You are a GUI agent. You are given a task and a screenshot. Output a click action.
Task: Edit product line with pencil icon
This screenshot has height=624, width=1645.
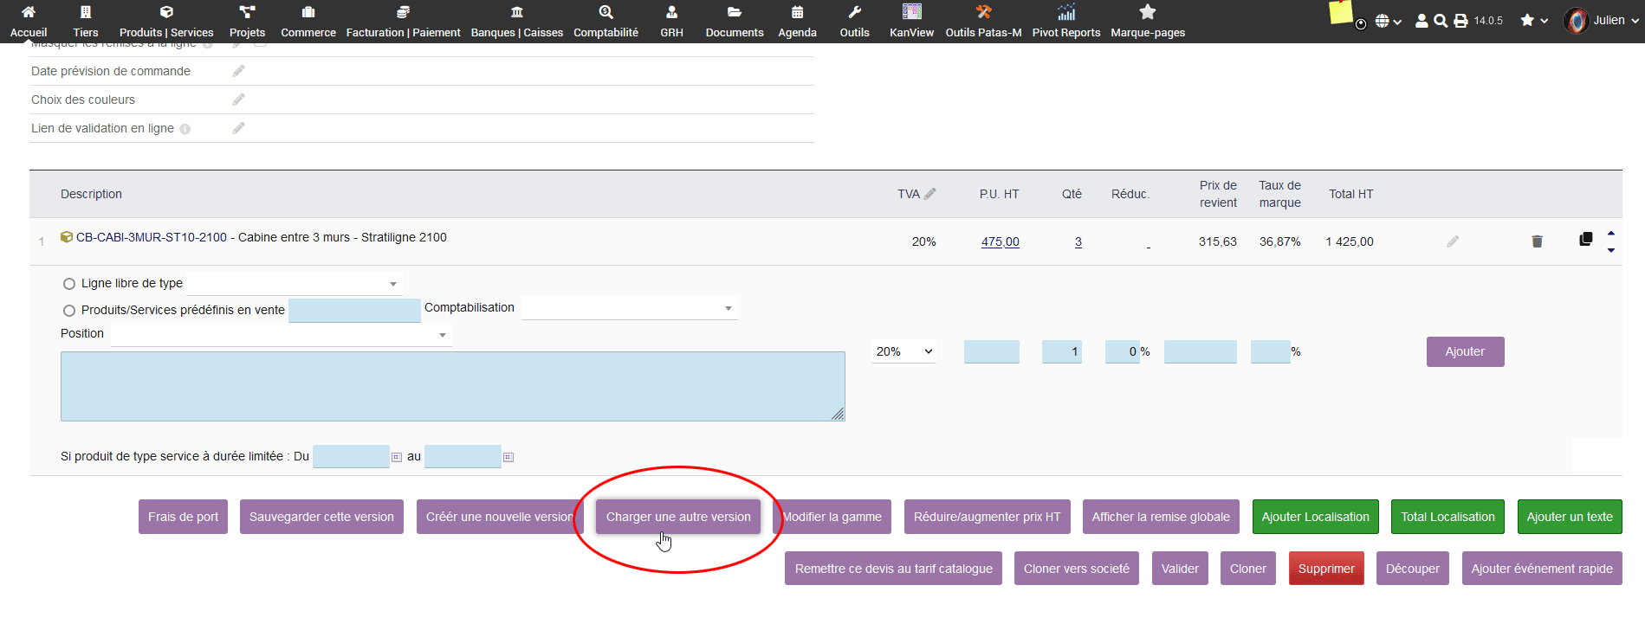(1453, 241)
